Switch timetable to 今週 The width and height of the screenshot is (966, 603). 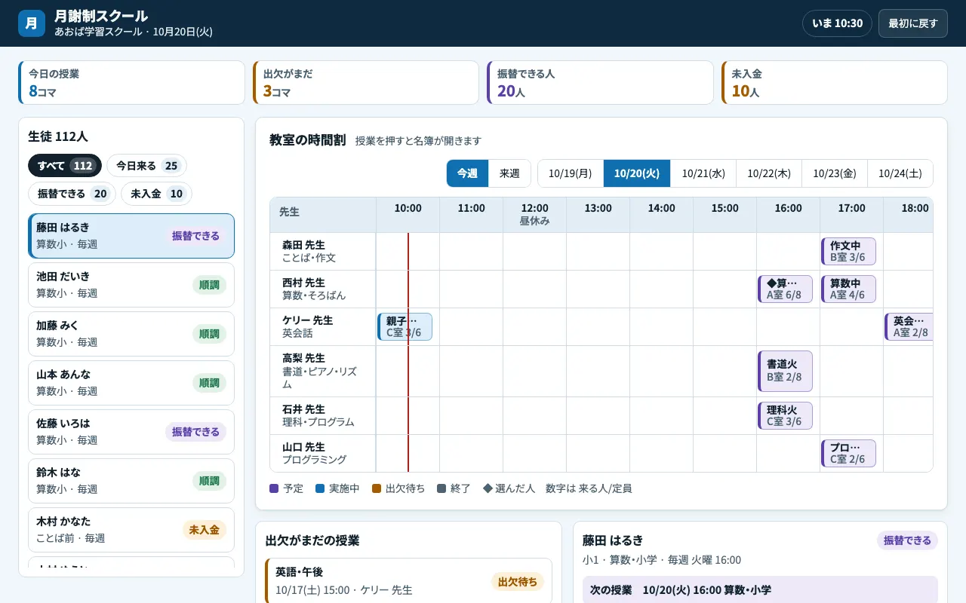click(x=467, y=173)
